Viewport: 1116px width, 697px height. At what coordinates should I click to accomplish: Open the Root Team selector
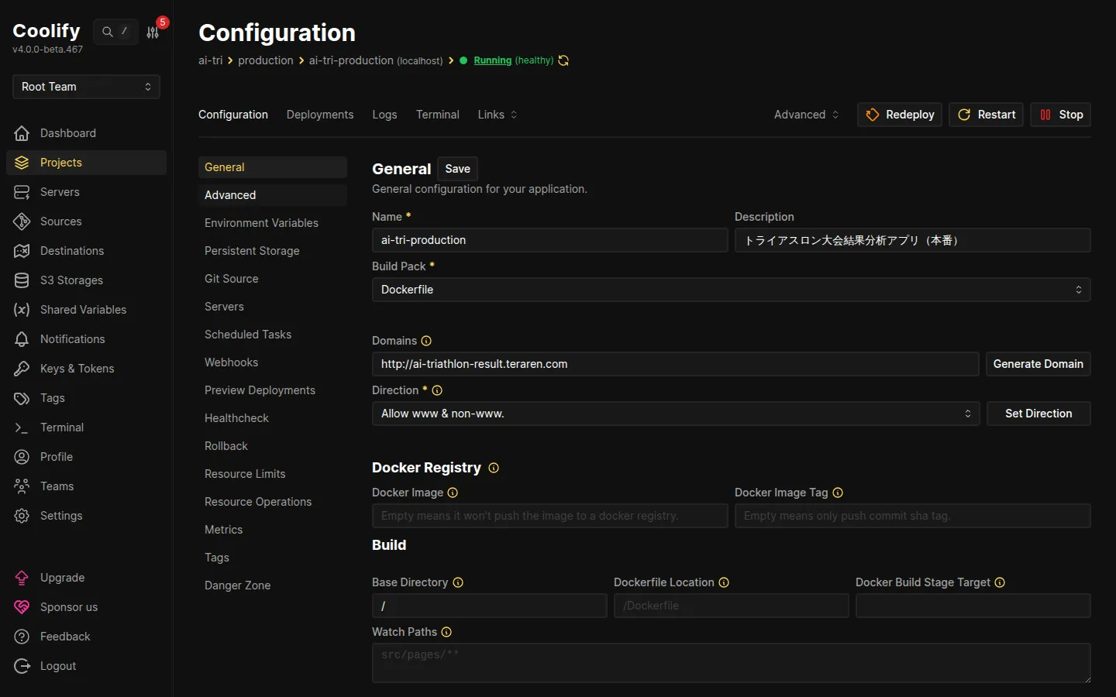[x=85, y=87]
